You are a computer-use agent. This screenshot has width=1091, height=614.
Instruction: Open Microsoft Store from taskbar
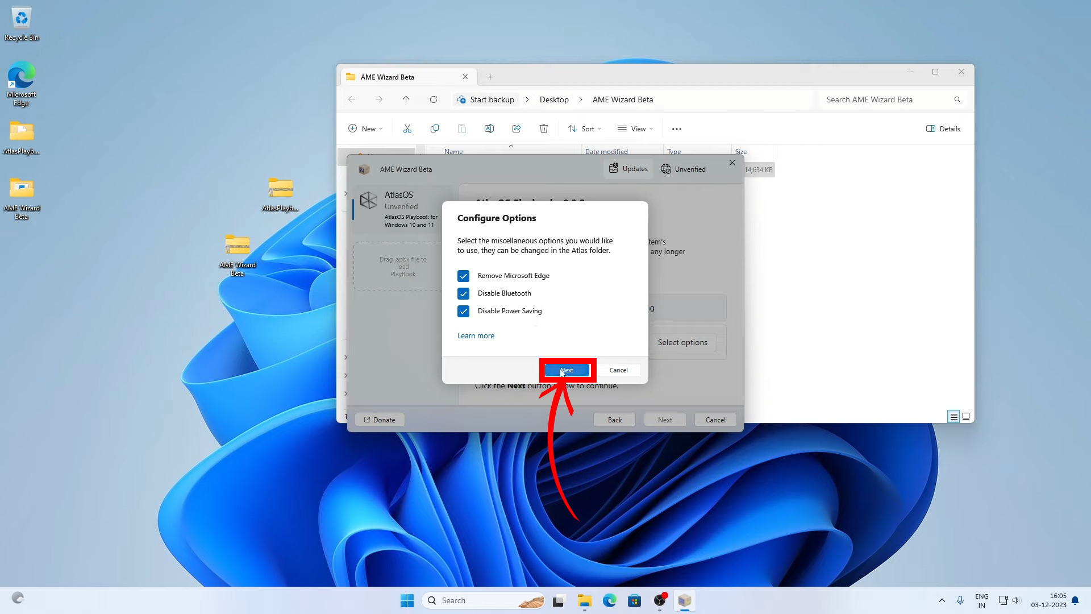pos(635,601)
